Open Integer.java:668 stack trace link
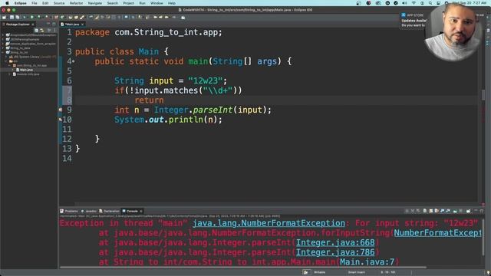Viewport: 491px width, 276px height. (x=335, y=242)
